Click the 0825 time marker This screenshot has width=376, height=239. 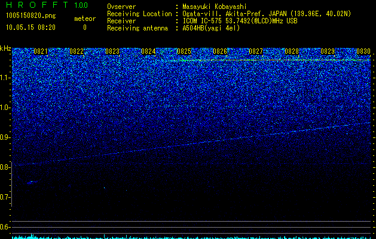click(184, 51)
